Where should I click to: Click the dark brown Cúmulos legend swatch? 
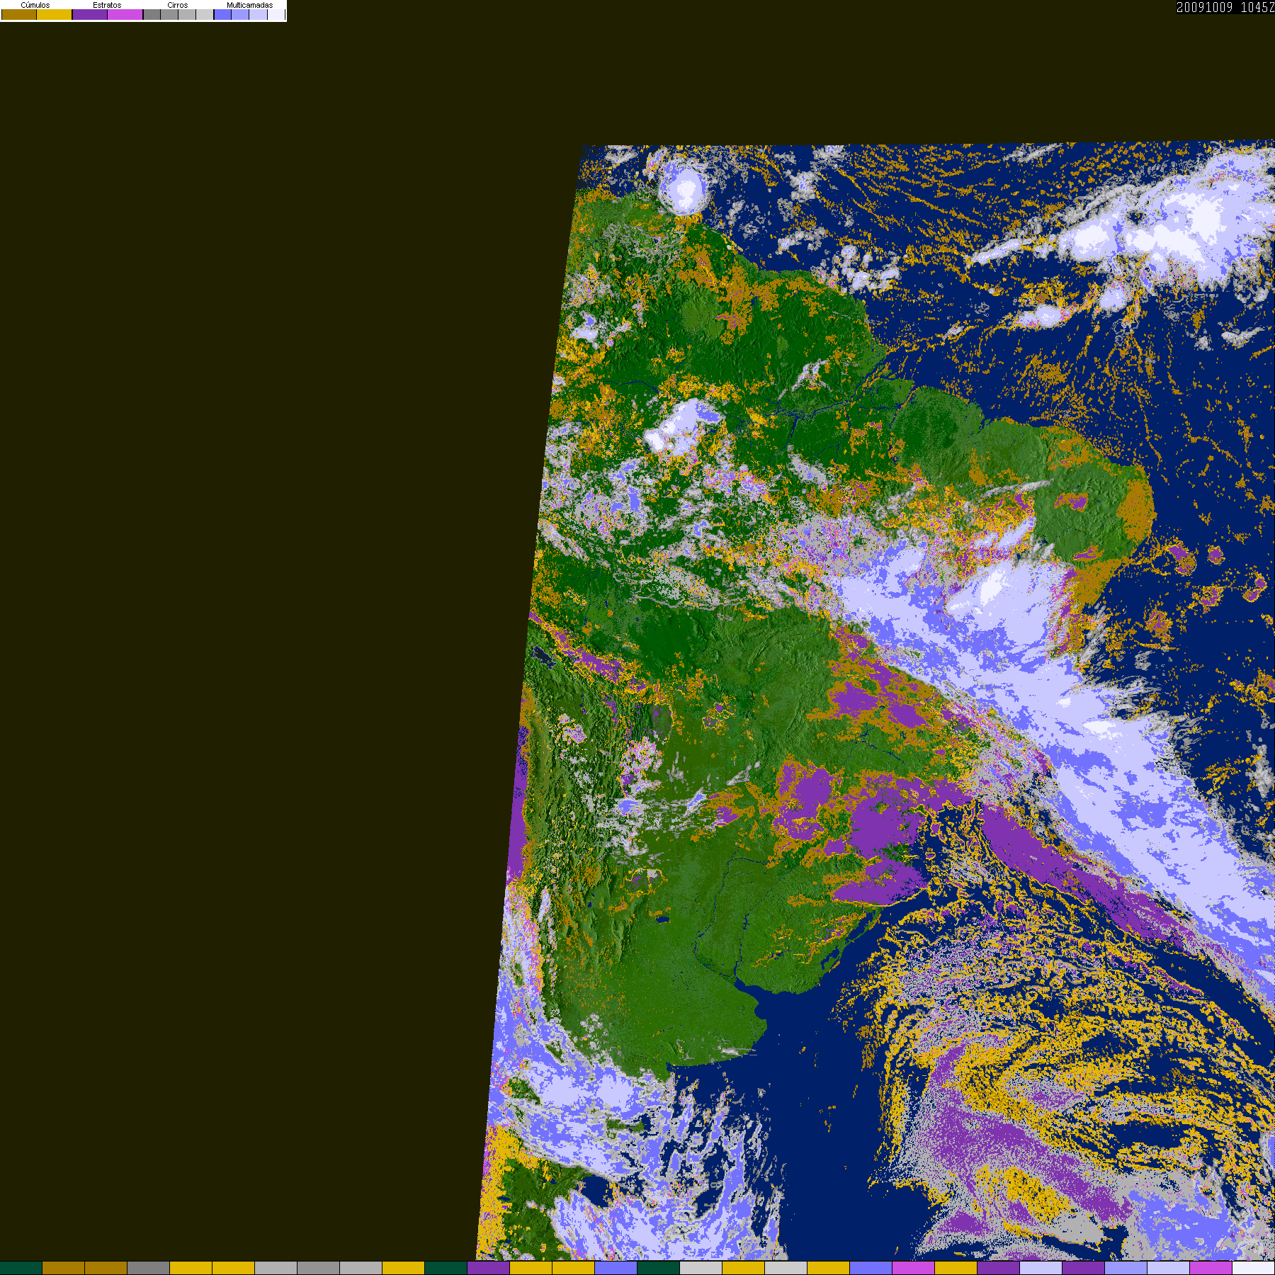click(x=19, y=14)
